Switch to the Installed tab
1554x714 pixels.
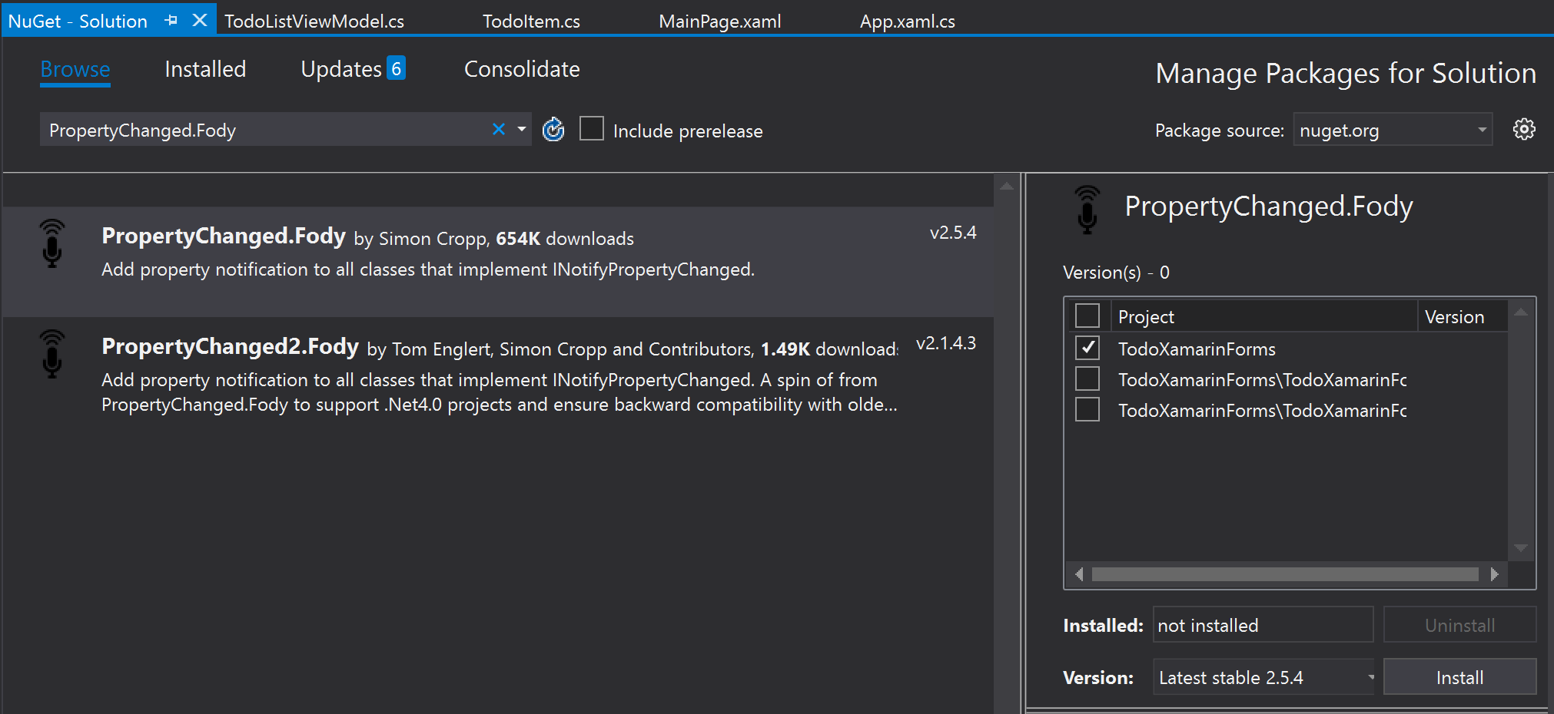(x=205, y=69)
